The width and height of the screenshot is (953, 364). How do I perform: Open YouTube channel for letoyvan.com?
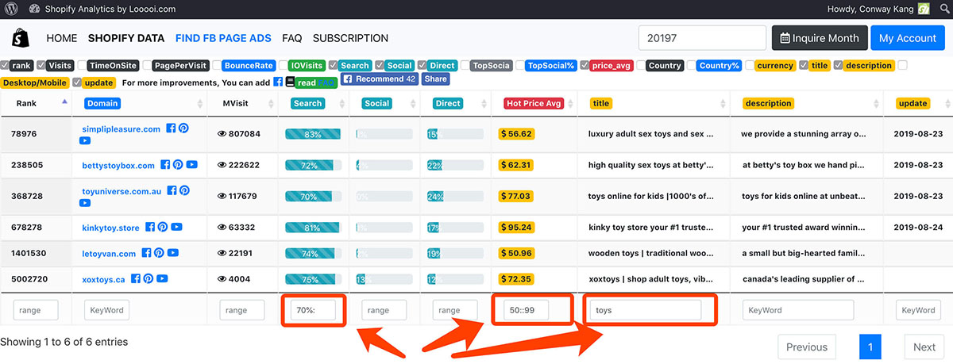172,254
